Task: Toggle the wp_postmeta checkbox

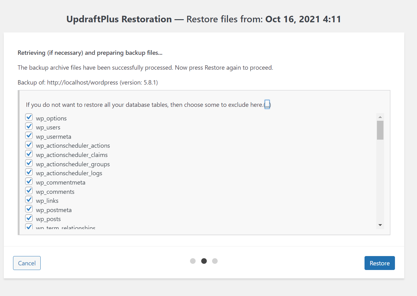Action: click(x=29, y=209)
